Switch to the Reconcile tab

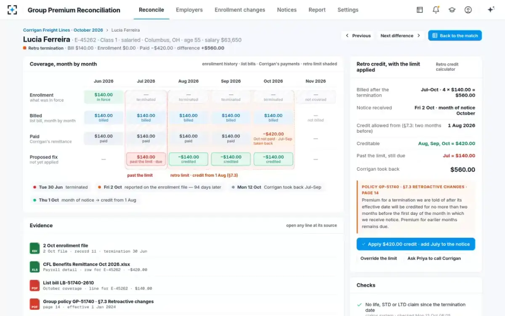click(151, 10)
